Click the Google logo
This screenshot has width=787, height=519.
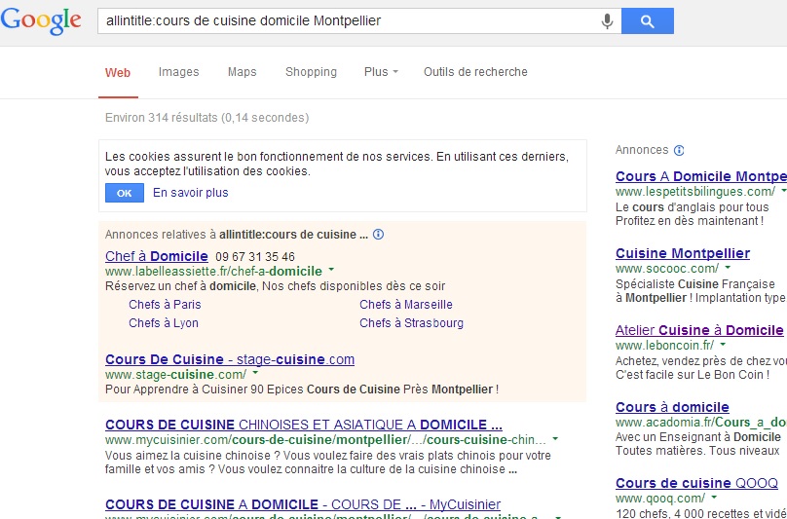[41, 21]
